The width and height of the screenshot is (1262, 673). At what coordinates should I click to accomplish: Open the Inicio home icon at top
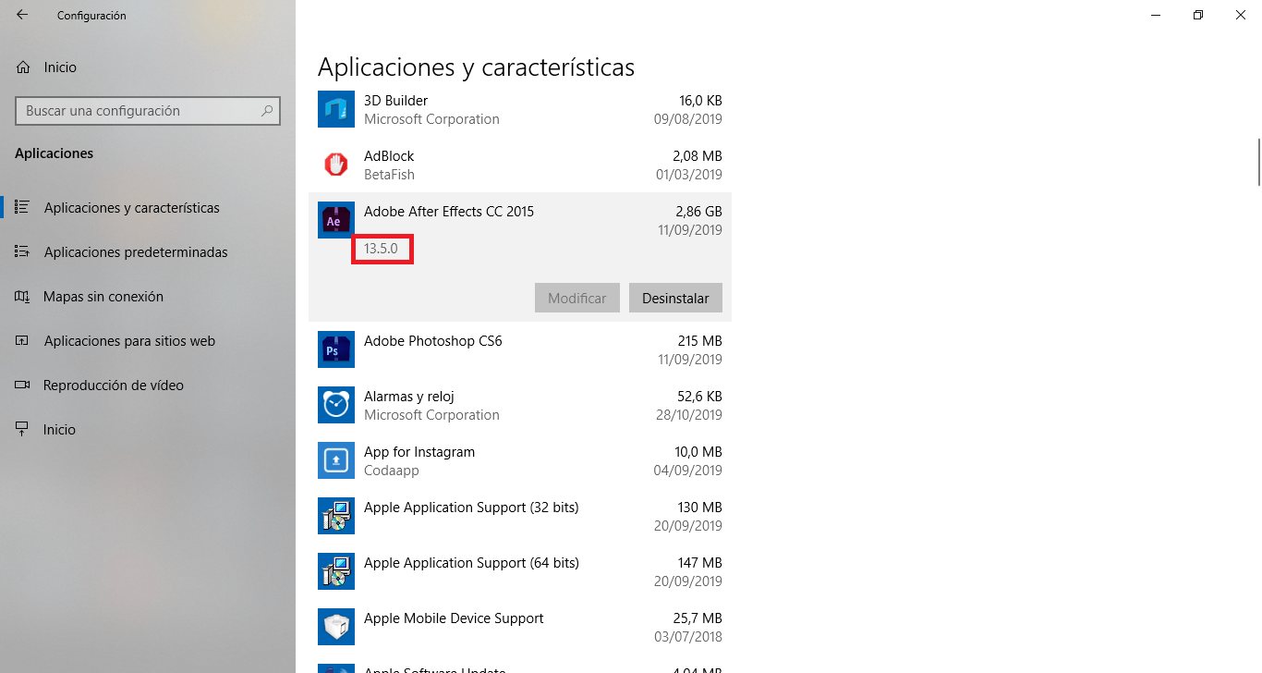[x=23, y=67]
